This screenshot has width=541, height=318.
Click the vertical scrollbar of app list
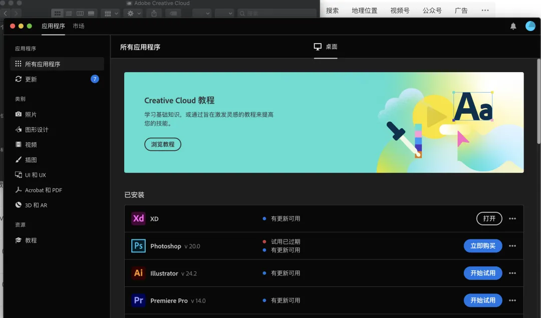point(538,101)
